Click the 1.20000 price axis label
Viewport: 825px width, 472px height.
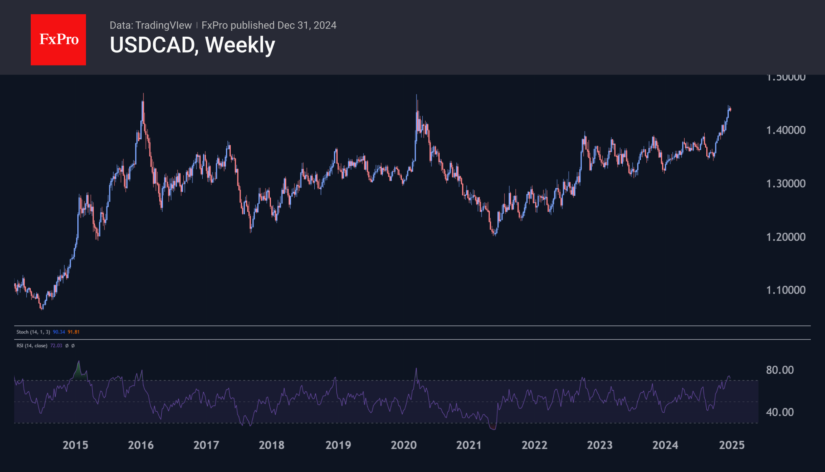[x=786, y=237]
